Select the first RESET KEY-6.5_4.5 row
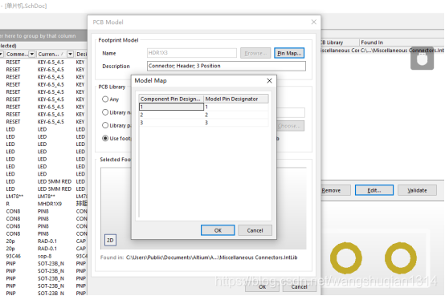The image size is (445, 296). (44, 62)
